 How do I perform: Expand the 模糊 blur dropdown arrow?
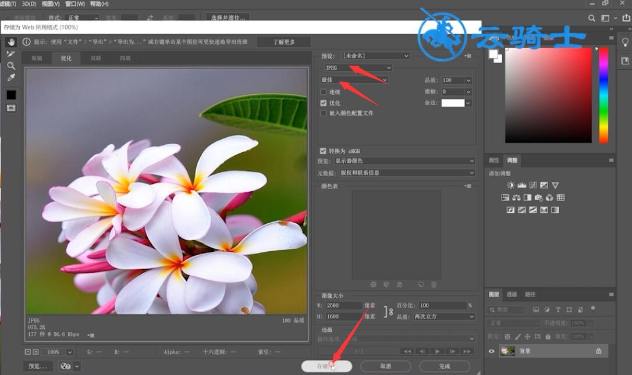pyautogui.click(x=468, y=92)
